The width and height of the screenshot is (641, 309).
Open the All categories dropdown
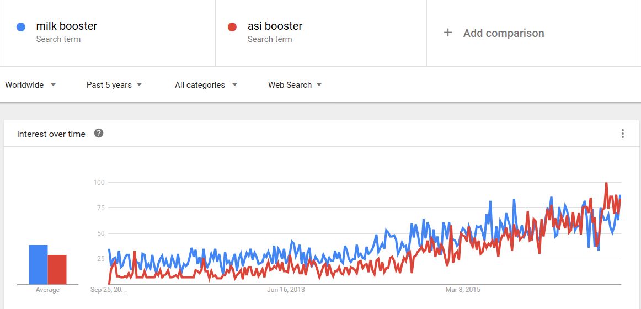206,84
